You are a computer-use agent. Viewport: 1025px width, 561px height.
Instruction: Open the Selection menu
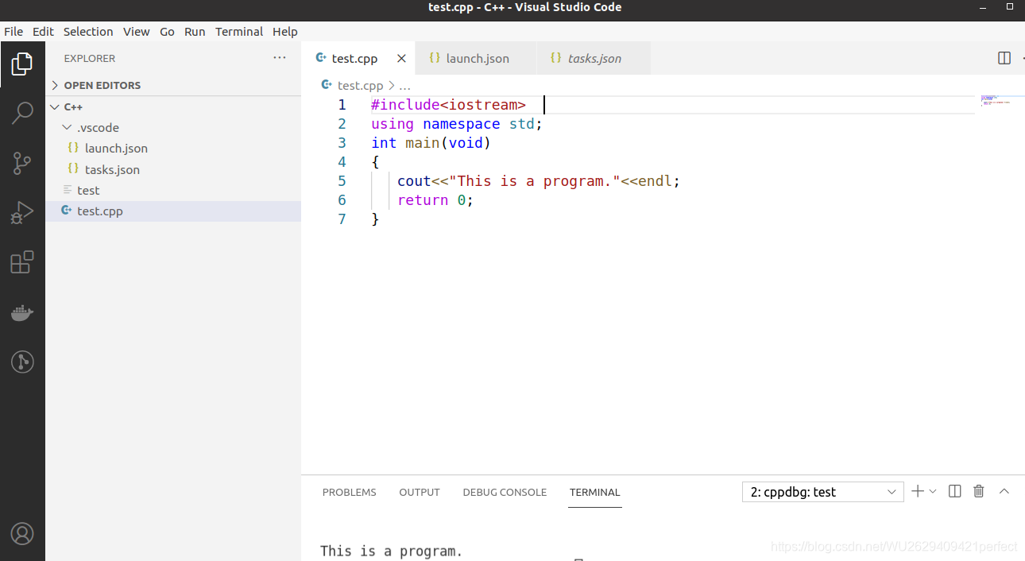pos(88,32)
